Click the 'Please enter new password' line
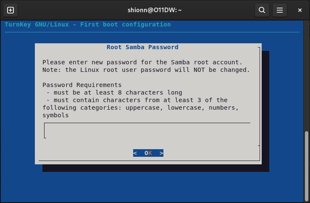The width and height of the screenshot is (310, 203). (142, 62)
